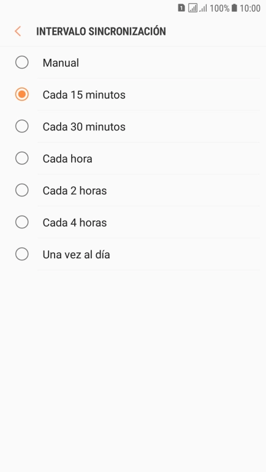Pick the Cada hora text option
Screen dimensions: 266x472
click(67, 159)
